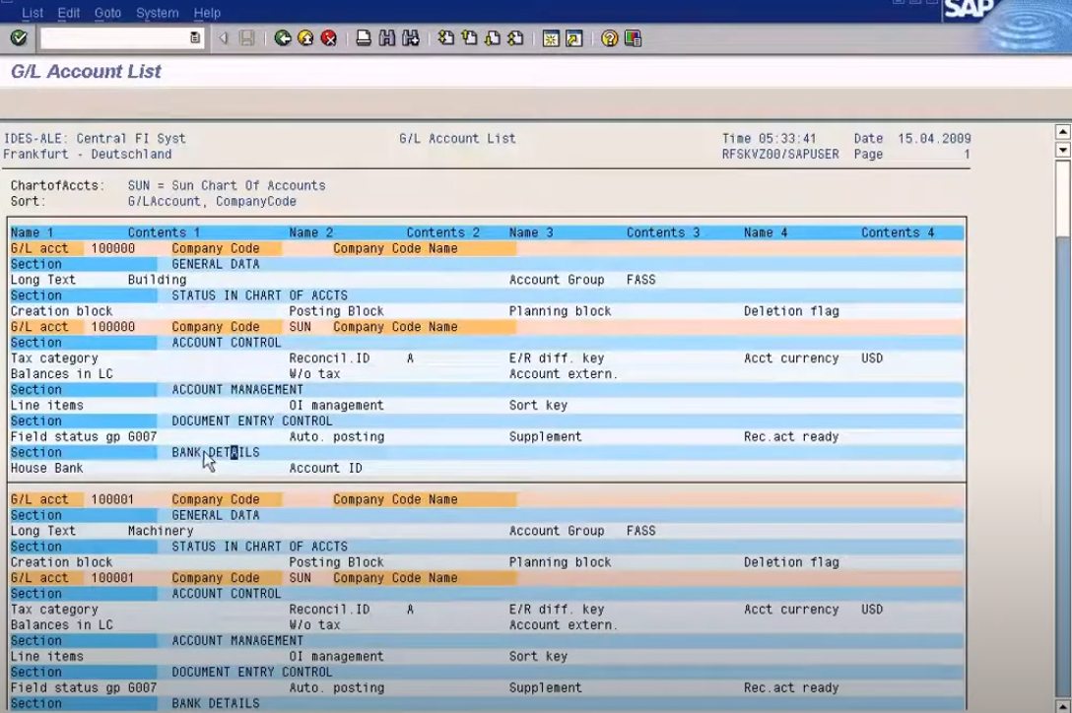Click the highlighted 'BANK DETAILS' section for account 100000

(216, 453)
